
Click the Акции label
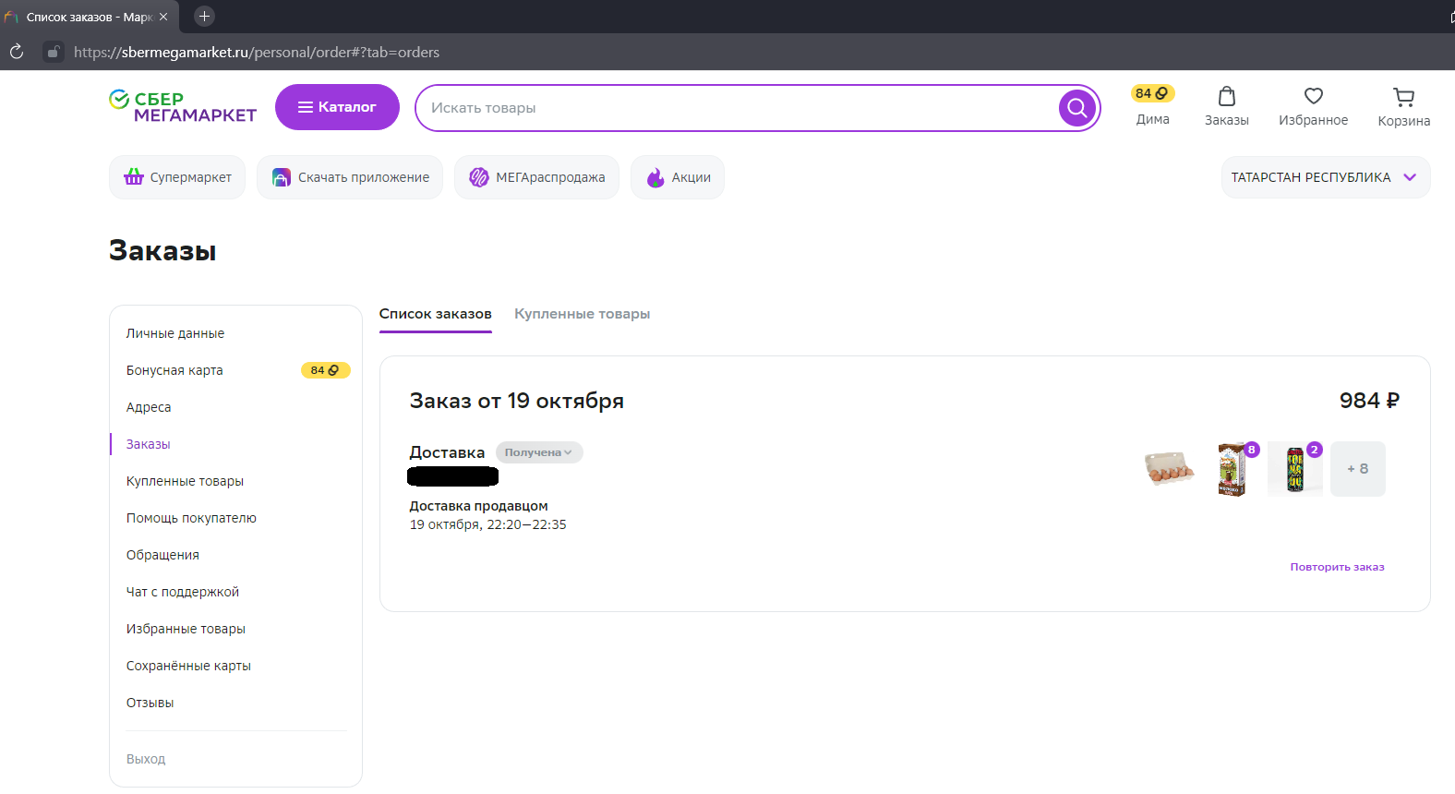pos(691,177)
